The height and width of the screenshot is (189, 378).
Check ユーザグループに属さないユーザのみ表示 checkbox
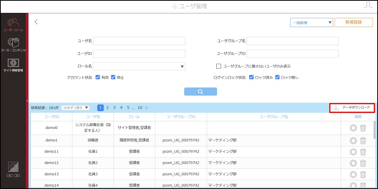click(x=219, y=66)
